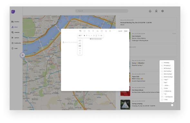The image size is (190, 123).
Task: Click the purple plus add button
Action: pos(23,55)
